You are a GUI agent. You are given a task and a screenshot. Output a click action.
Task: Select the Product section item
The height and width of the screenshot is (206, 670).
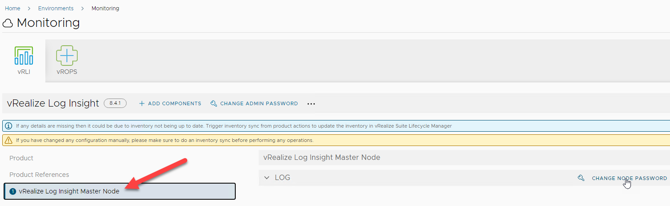click(x=22, y=158)
